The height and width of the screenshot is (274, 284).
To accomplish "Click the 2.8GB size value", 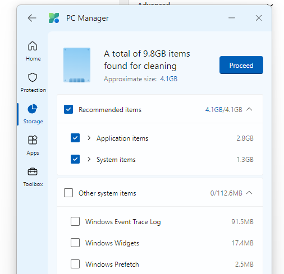I will point(245,138).
